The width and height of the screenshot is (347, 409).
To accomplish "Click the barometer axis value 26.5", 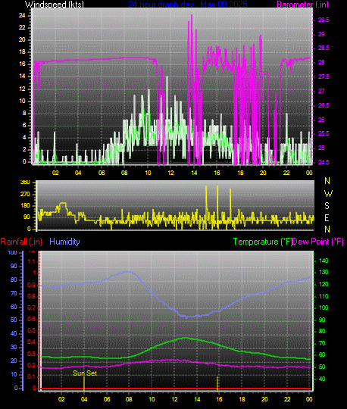I will 324,105.
